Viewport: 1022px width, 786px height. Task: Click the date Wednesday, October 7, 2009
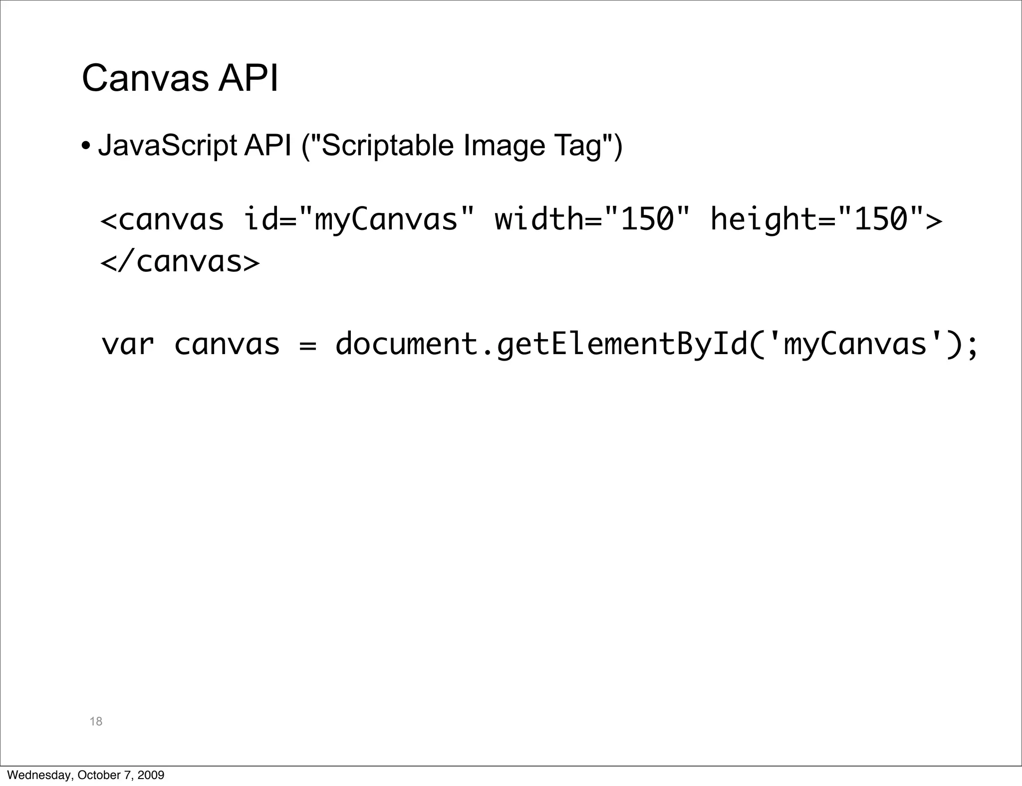pos(86,775)
